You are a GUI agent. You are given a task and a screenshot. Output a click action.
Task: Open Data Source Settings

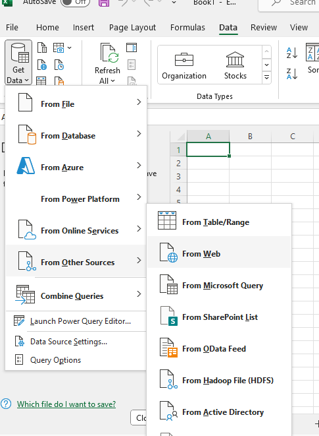[x=76, y=342]
